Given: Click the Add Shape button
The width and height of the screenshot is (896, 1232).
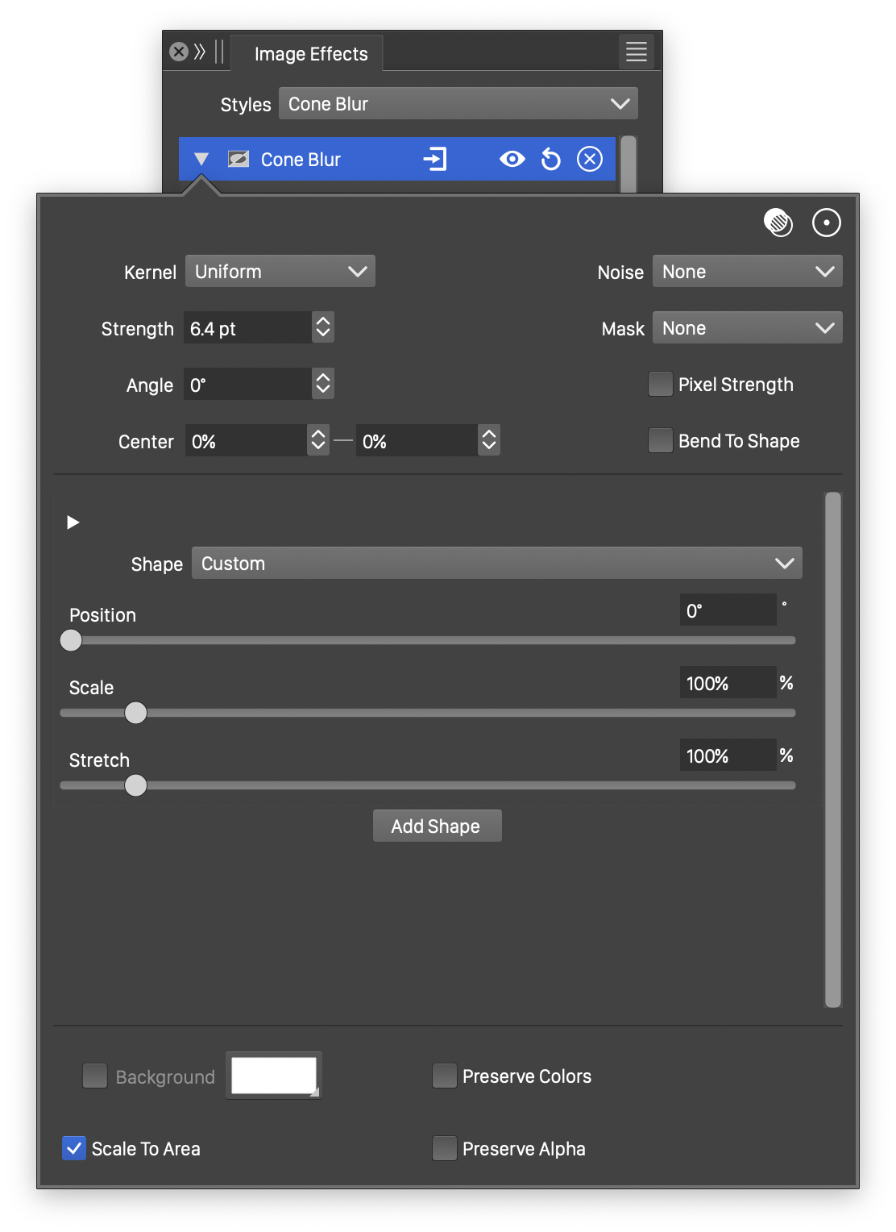Looking at the screenshot, I should point(437,826).
